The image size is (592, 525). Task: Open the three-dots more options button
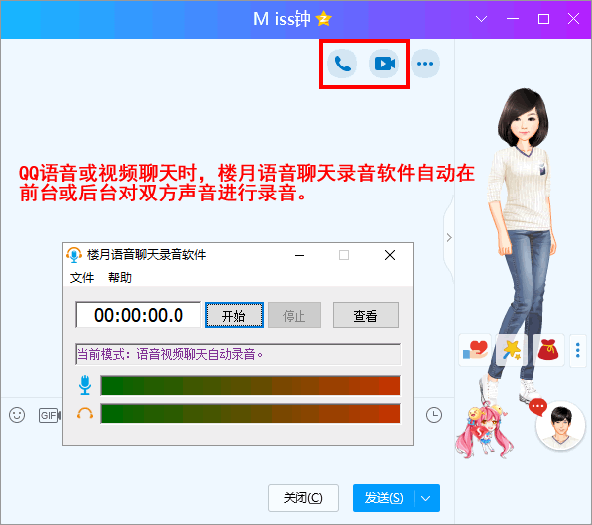coord(425,64)
